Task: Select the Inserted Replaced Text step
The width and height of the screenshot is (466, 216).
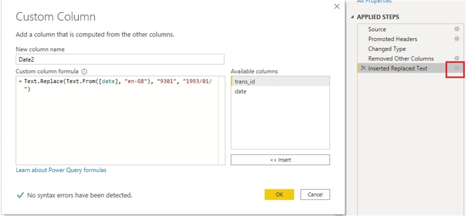Action: tap(398, 68)
